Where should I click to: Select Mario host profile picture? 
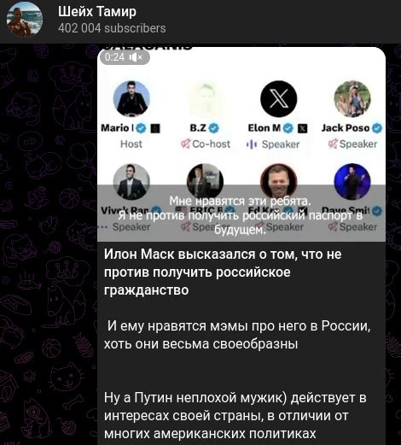[x=131, y=99]
